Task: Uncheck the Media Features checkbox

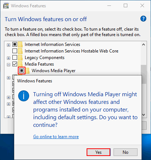Action: [15, 64]
